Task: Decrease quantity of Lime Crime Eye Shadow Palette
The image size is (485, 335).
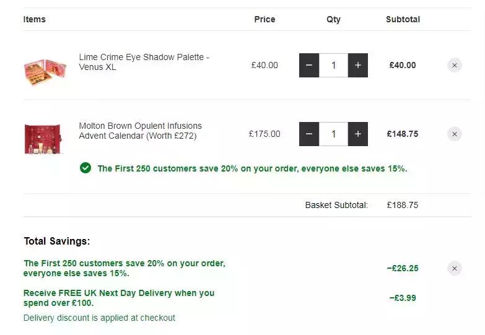Action: (x=309, y=65)
